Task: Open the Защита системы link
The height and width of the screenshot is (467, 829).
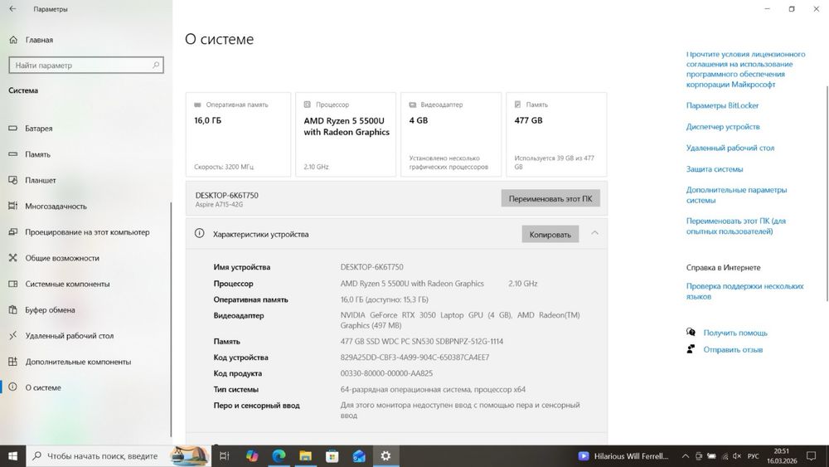Action: 715,168
